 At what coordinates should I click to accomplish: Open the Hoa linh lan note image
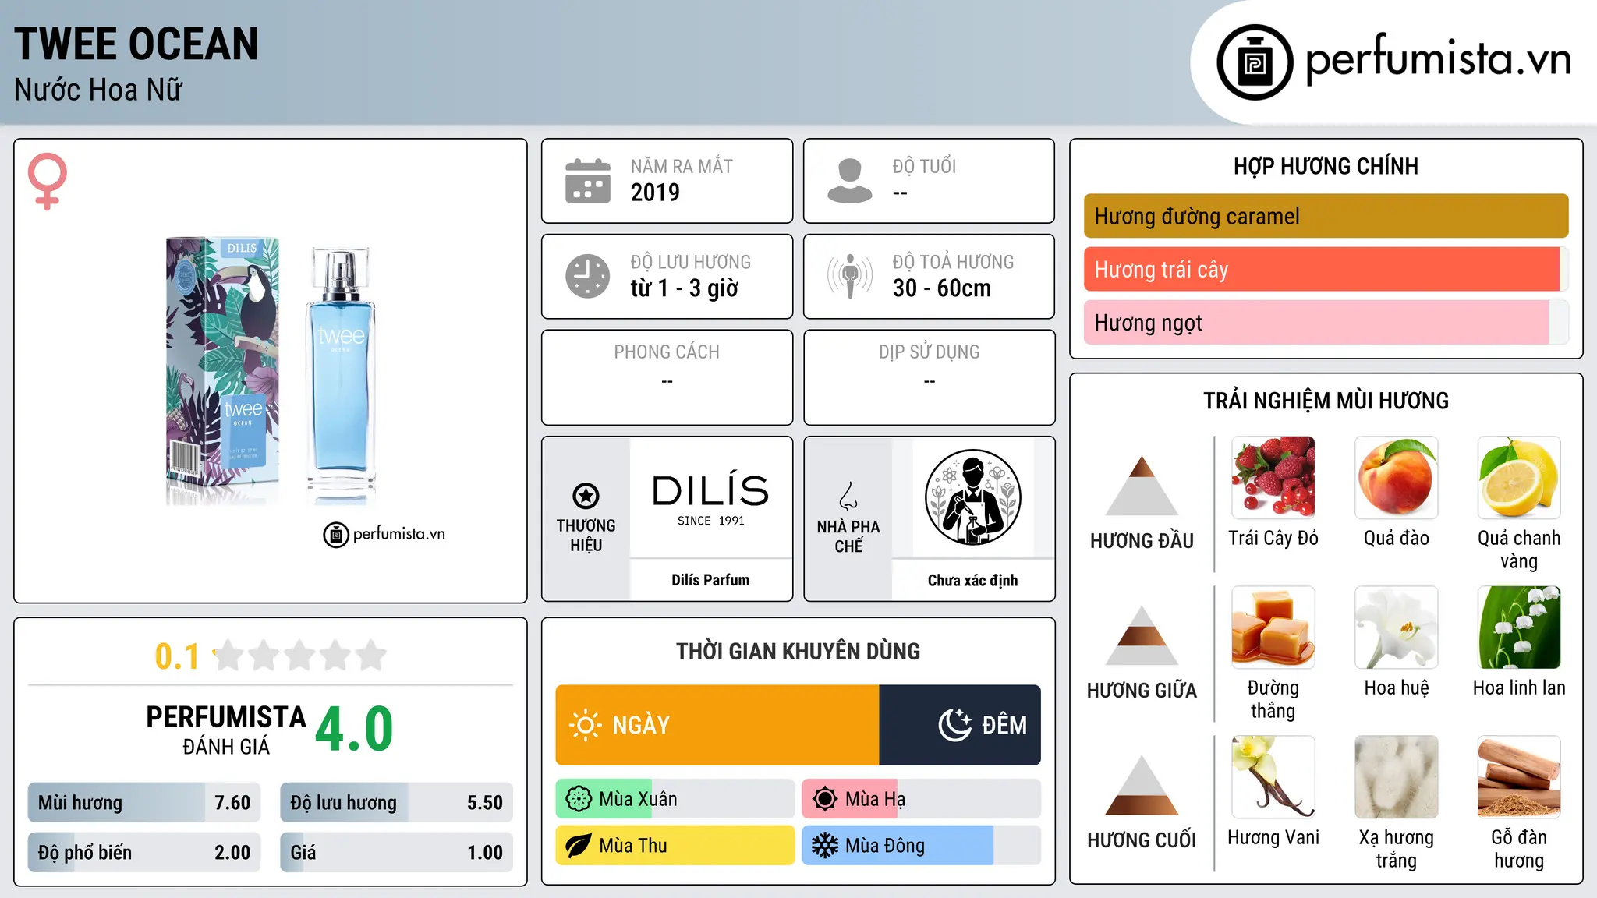tap(1519, 628)
